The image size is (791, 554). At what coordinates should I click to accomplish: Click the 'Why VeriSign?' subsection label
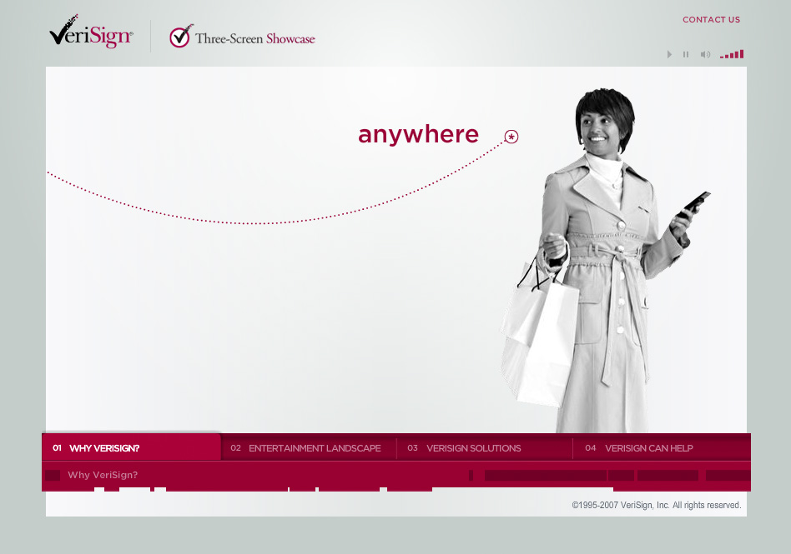point(103,475)
